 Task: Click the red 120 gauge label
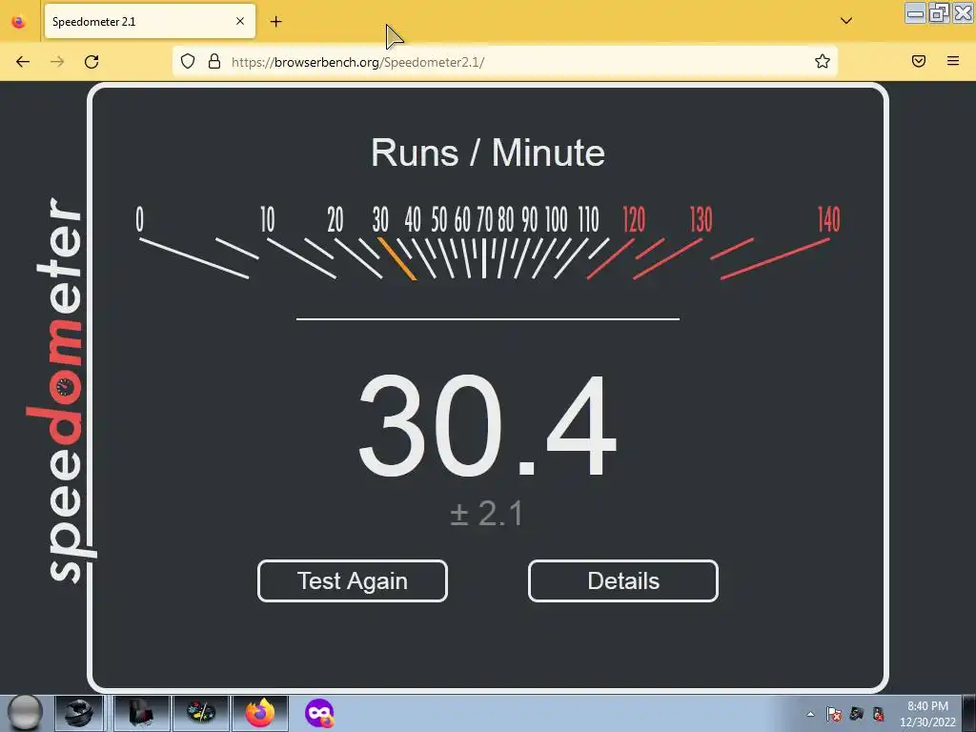634,220
